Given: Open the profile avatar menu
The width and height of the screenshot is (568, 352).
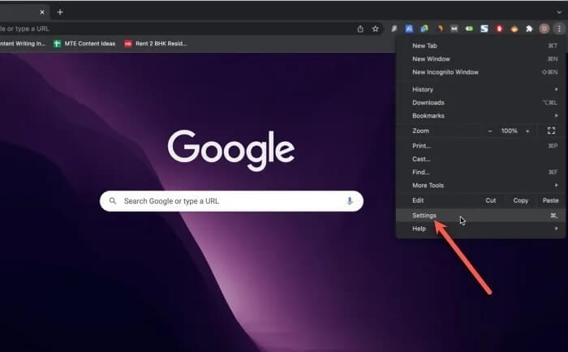Looking at the screenshot, I should pyautogui.click(x=544, y=28).
